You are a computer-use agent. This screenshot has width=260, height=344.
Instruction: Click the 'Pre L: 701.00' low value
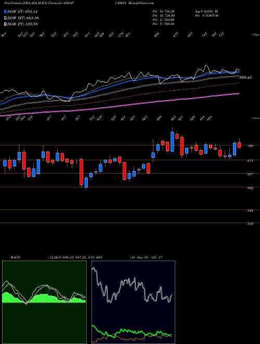(x=163, y=20)
